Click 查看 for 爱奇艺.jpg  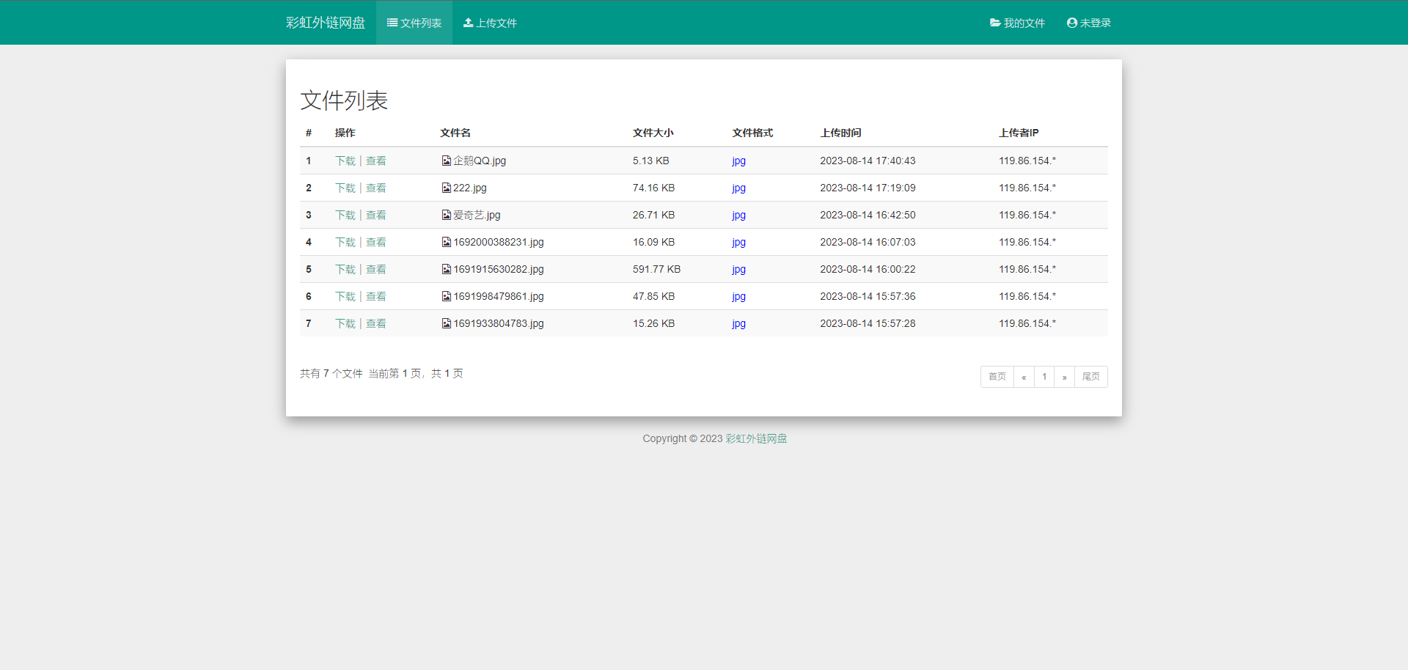[376, 215]
